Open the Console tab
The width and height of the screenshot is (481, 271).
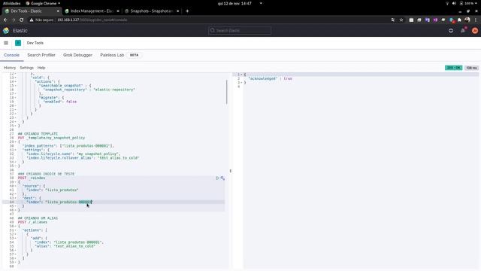pyautogui.click(x=12, y=55)
